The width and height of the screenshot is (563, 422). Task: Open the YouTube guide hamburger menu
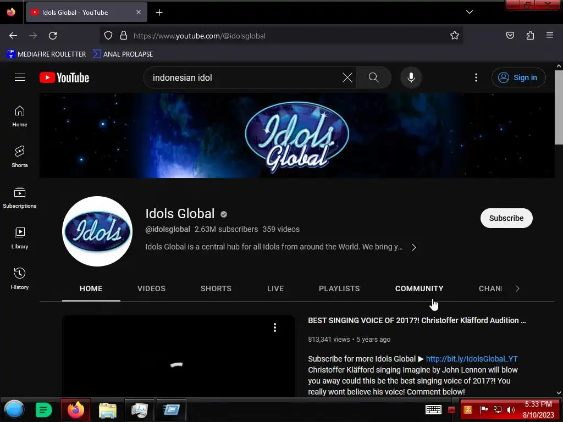20,77
